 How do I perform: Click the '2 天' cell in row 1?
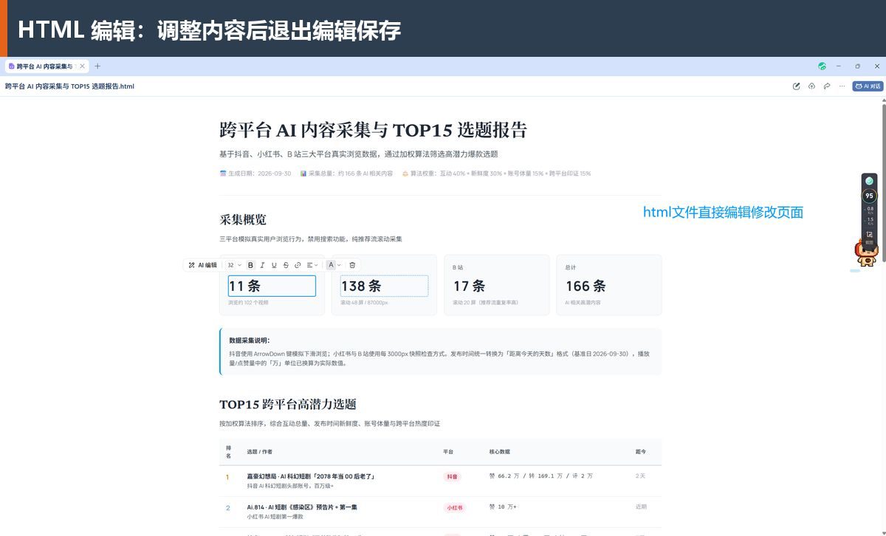click(x=640, y=476)
